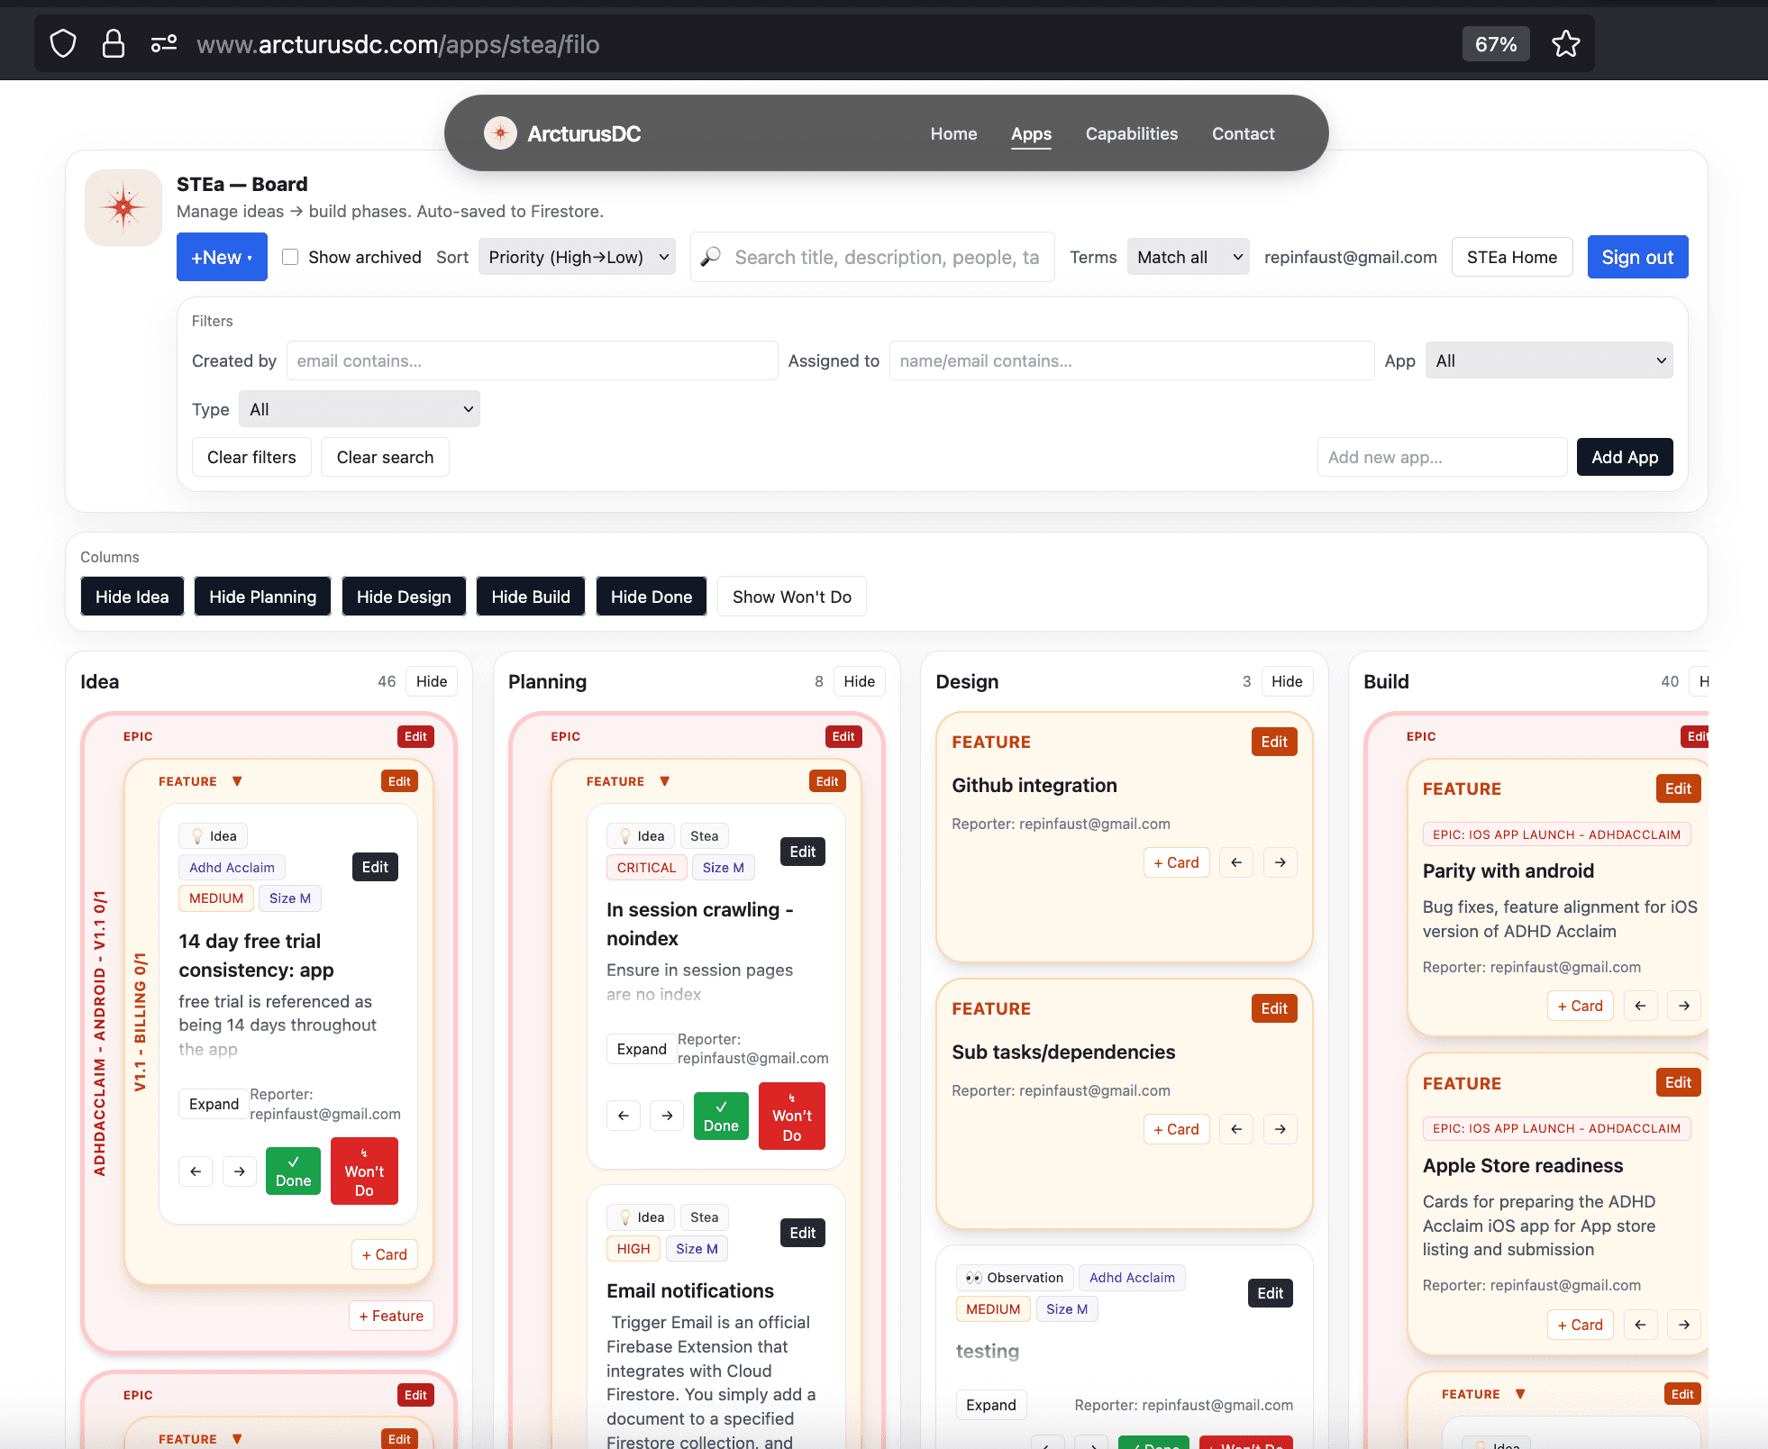Open the Sort priority dropdown
The height and width of the screenshot is (1449, 1768).
pos(577,258)
